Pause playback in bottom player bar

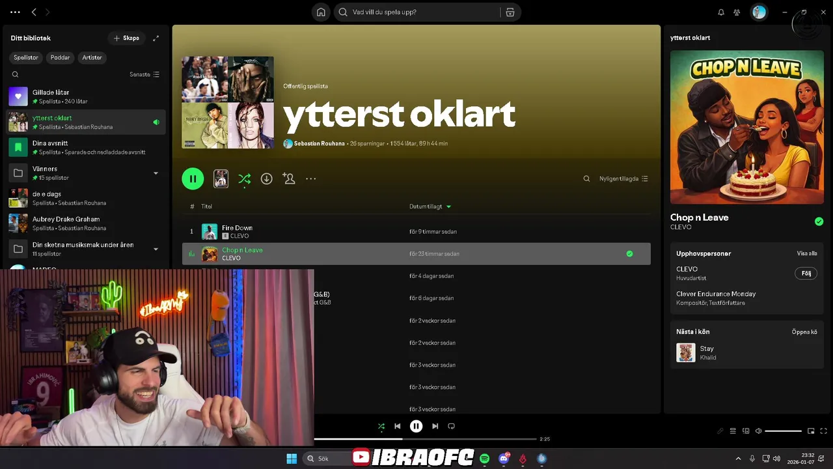[416, 426]
